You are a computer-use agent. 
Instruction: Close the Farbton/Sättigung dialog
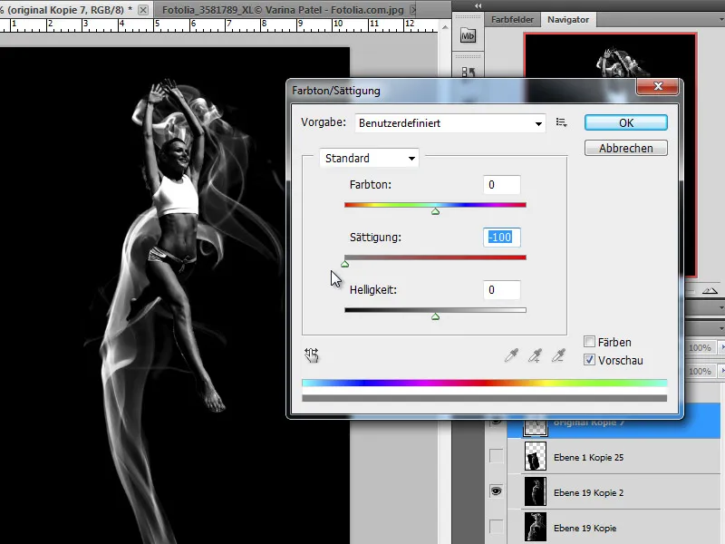658,86
